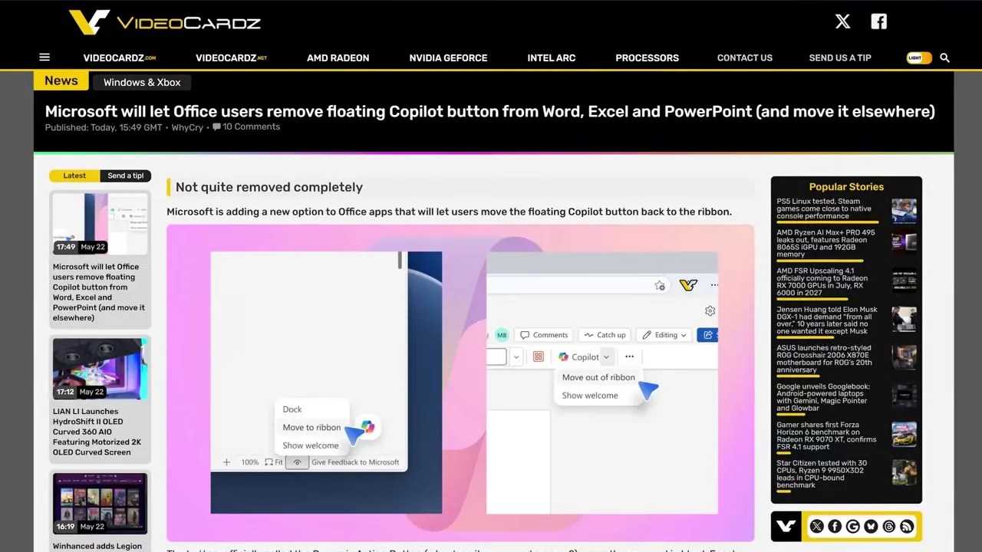Image resolution: width=982 pixels, height=552 pixels.
Task: Click Star Citizen story thumbnail image
Action: [904, 472]
